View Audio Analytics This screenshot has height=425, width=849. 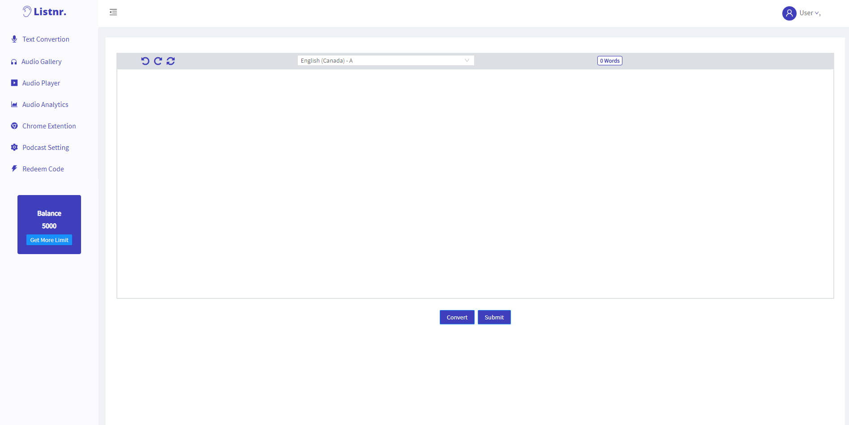click(x=45, y=105)
